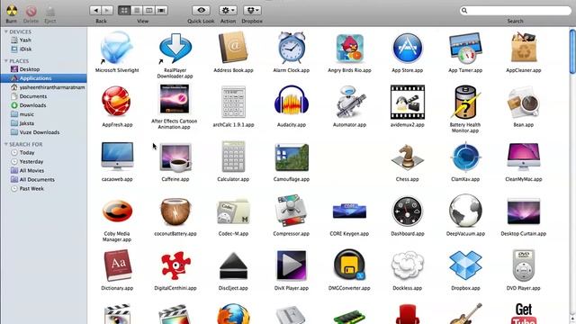The width and height of the screenshot is (576, 324).
Task: Open Audacity.app headphones icon
Action: 292,102
